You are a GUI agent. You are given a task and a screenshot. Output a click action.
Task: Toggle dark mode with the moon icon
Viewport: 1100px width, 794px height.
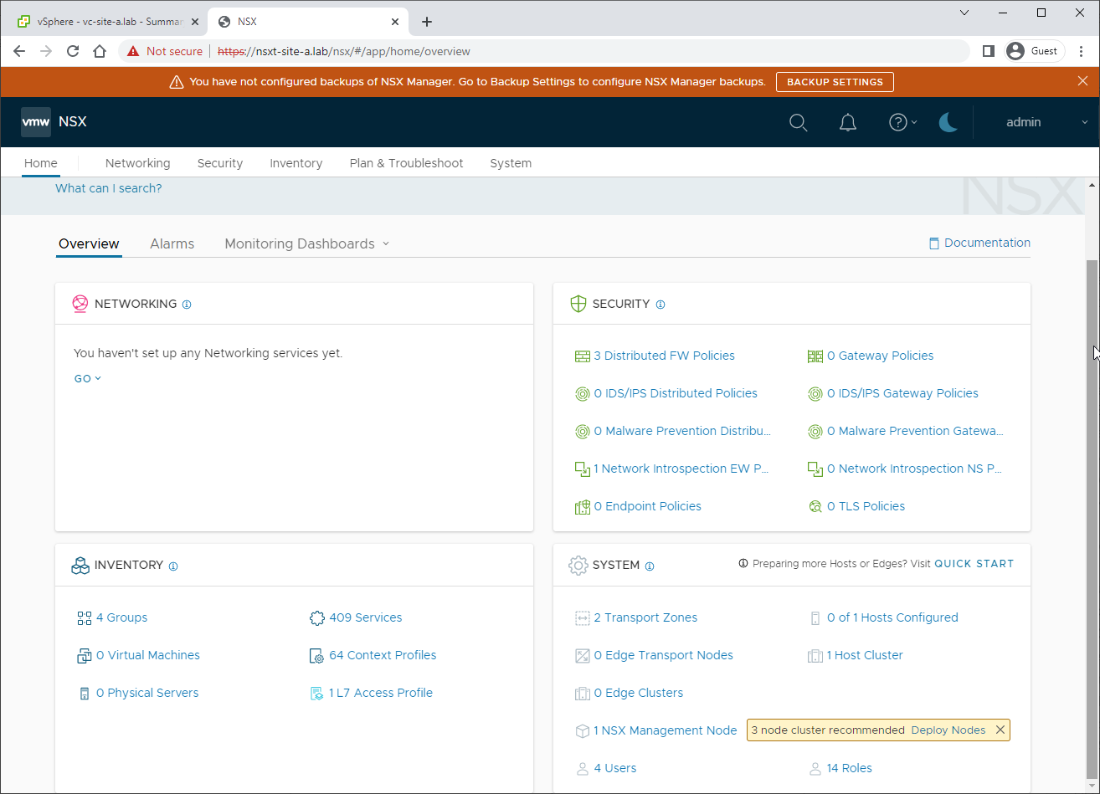click(948, 122)
